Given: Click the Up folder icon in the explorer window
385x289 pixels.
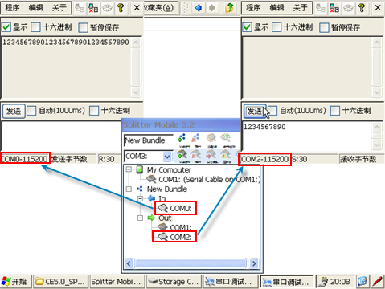Looking at the screenshot, I should pyautogui.click(x=229, y=8).
